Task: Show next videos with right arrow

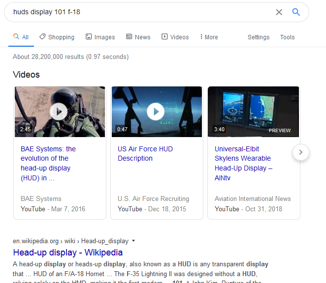Action: 301,152
